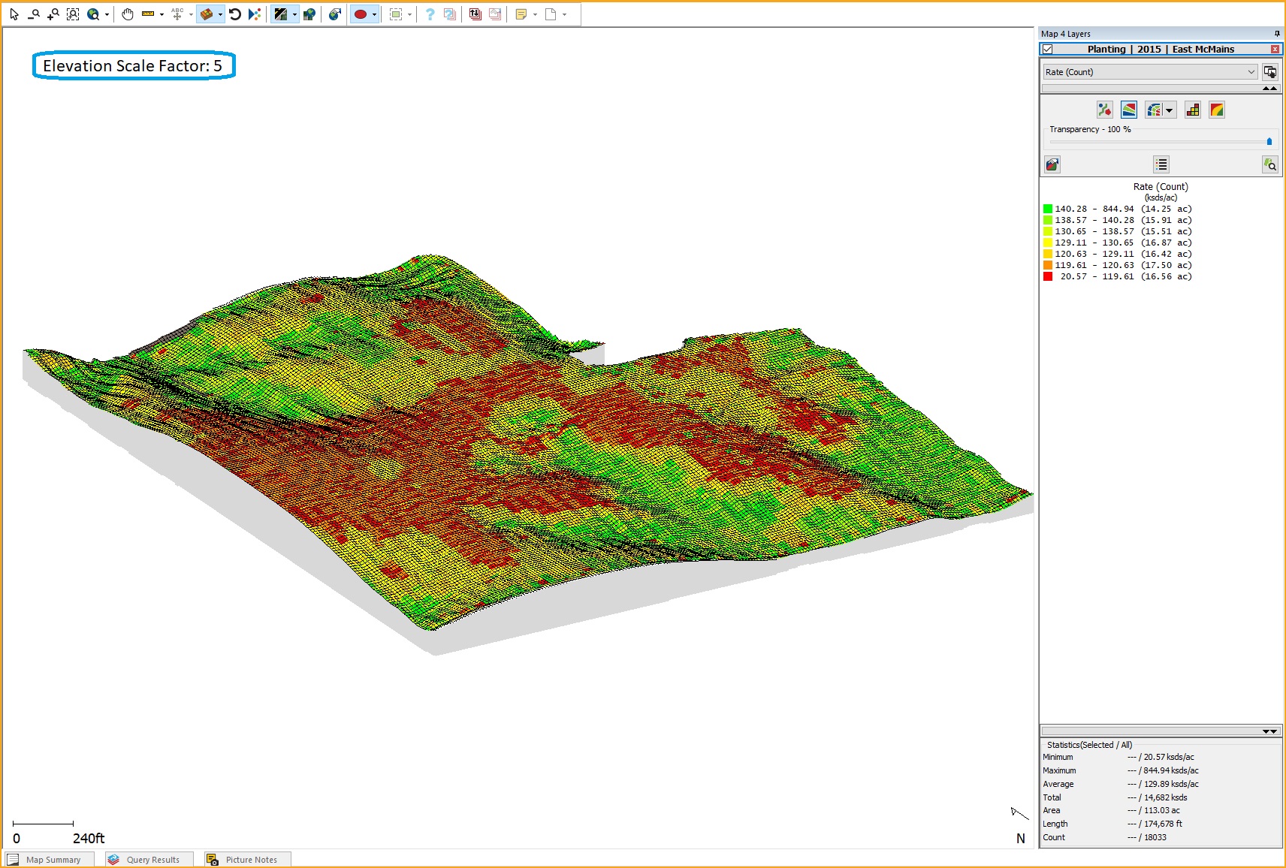Click the legend list icon

tap(1161, 164)
